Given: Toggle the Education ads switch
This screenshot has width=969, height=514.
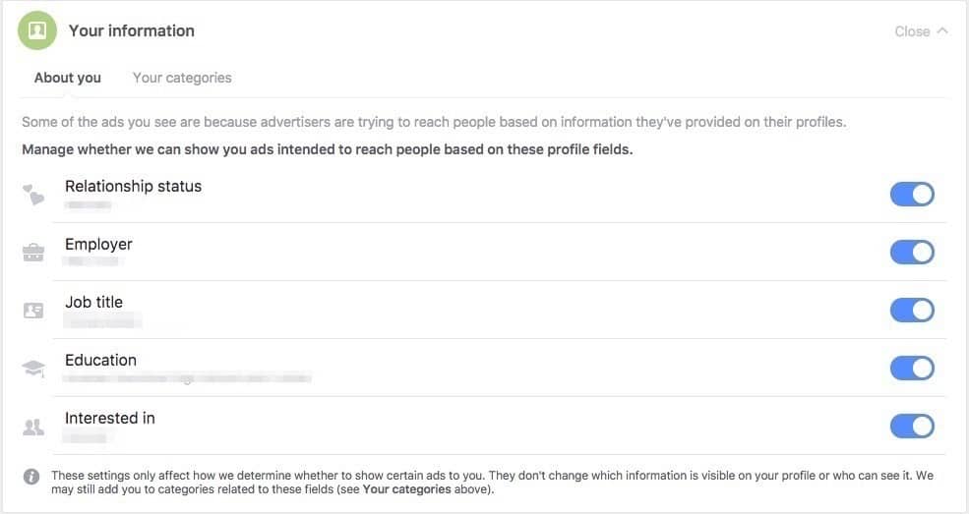Looking at the screenshot, I should 912,369.
